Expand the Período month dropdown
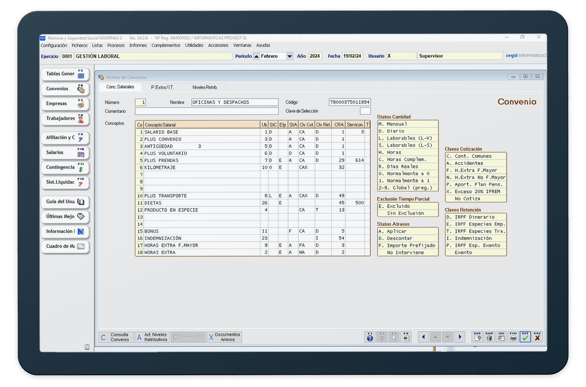Image resolution: width=586 pixels, height=387 pixels. pyautogui.click(x=289, y=56)
